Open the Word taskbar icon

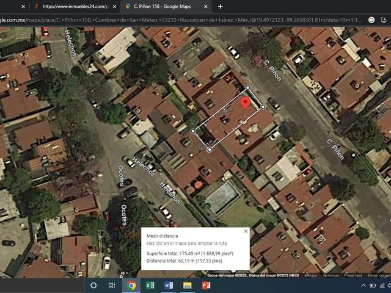pyautogui.click(x=169, y=285)
